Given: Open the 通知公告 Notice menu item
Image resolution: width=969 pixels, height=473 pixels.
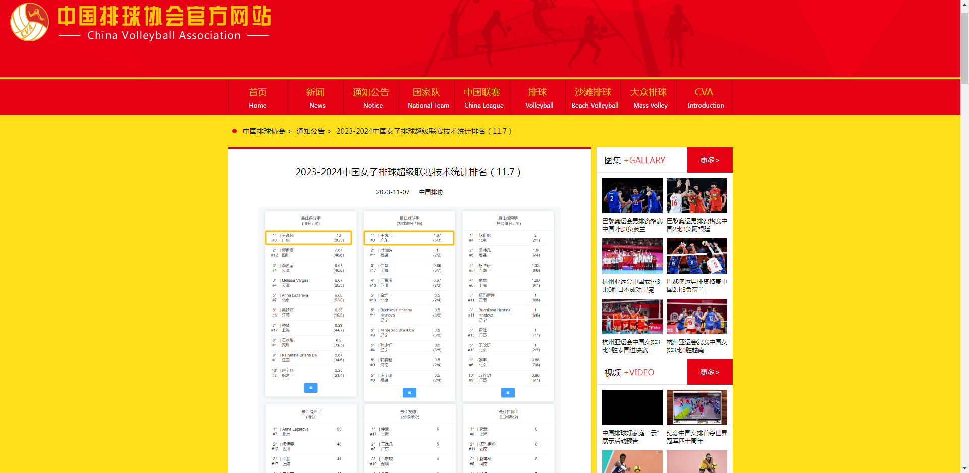Looking at the screenshot, I should click(x=371, y=97).
